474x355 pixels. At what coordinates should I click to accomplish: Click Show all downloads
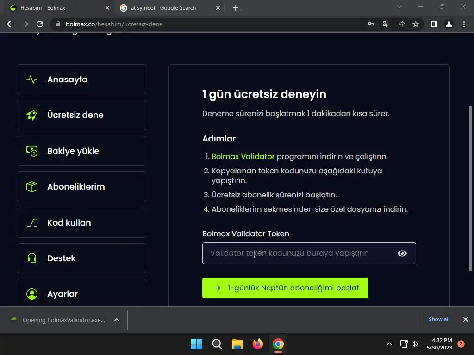coord(439,319)
